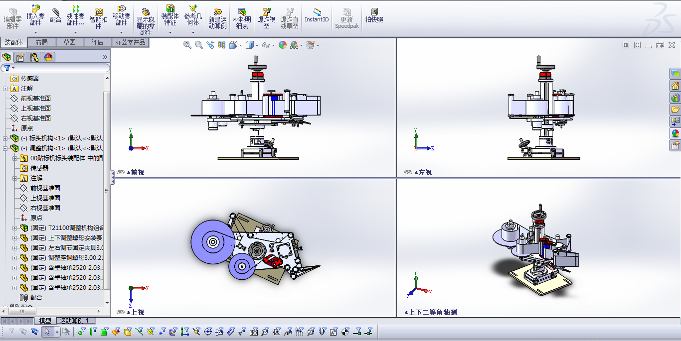681x341 pixels.
Task: Click 显示隐藏的零部件 tool
Action: click(x=146, y=21)
